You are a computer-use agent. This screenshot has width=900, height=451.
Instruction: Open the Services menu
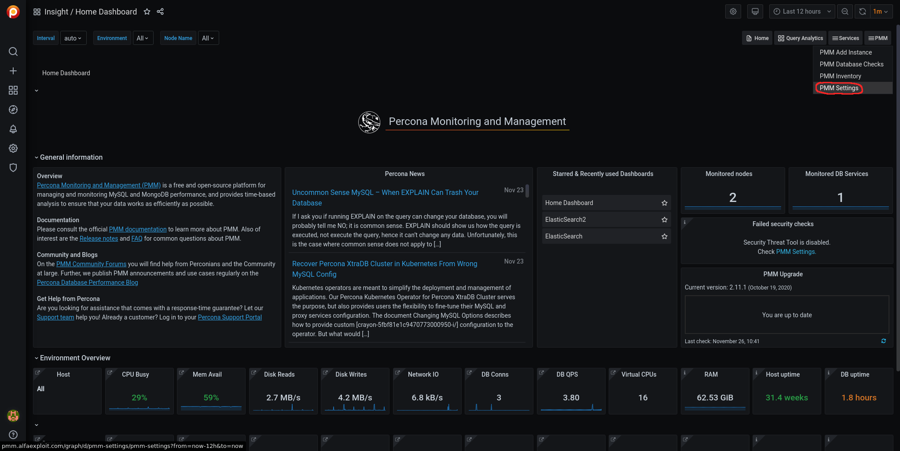click(845, 38)
